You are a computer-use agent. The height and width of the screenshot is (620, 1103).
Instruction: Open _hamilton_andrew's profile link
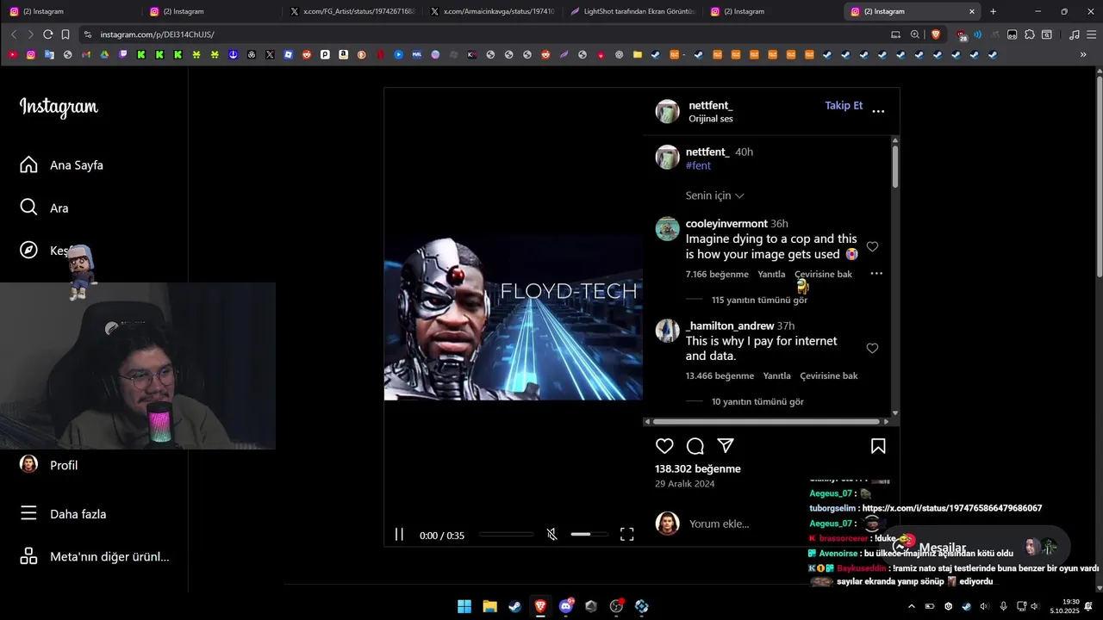point(730,325)
